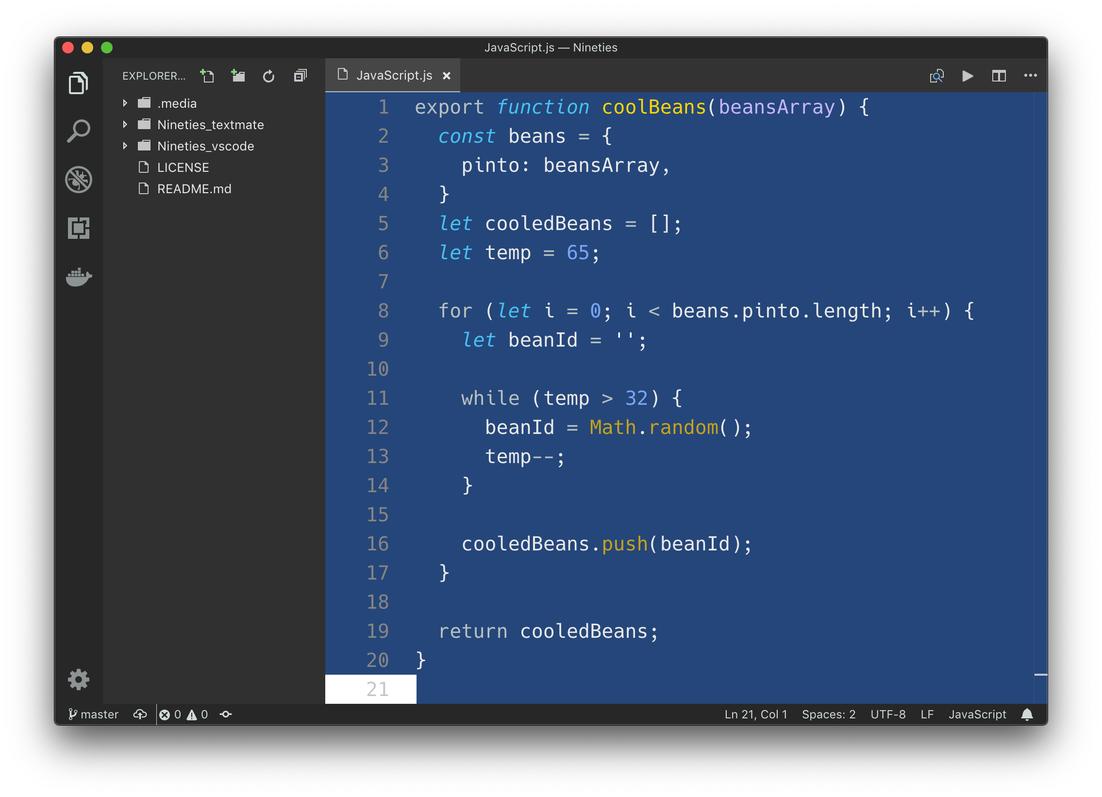1102x797 pixels.
Task: Run the code with play button
Action: pos(968,76)
